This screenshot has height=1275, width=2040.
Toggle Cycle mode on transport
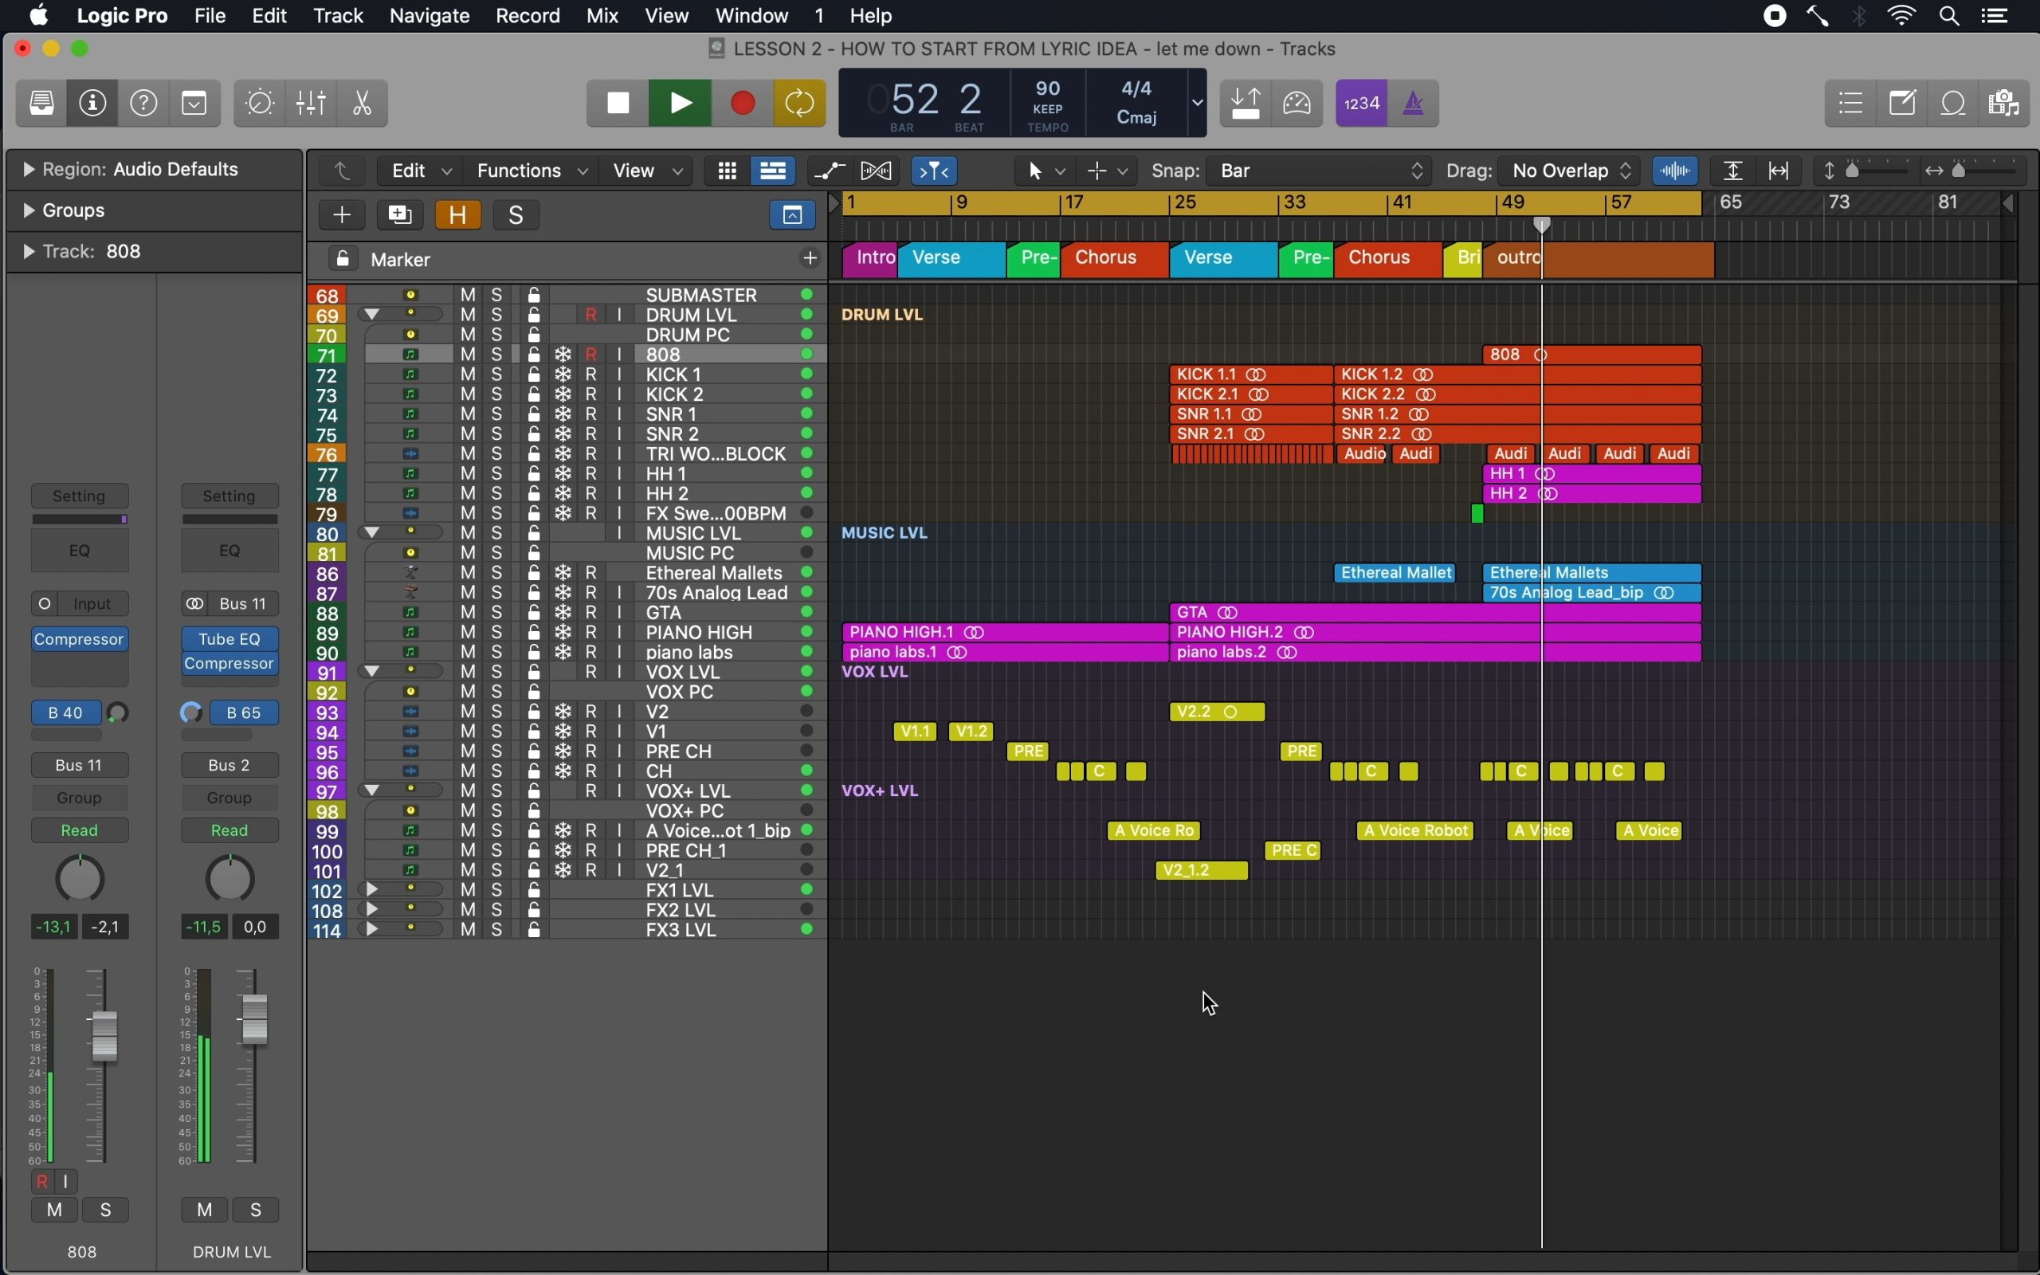pyautogui.click(x=799, y=103)
